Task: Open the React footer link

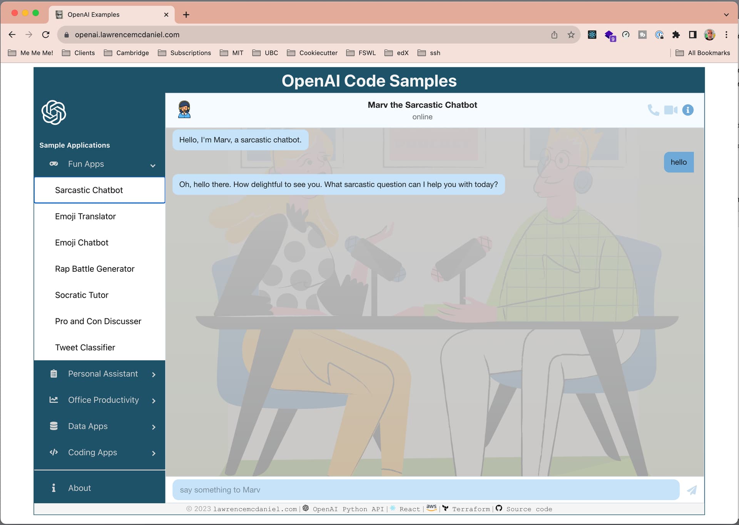Action: coord(410,509)
